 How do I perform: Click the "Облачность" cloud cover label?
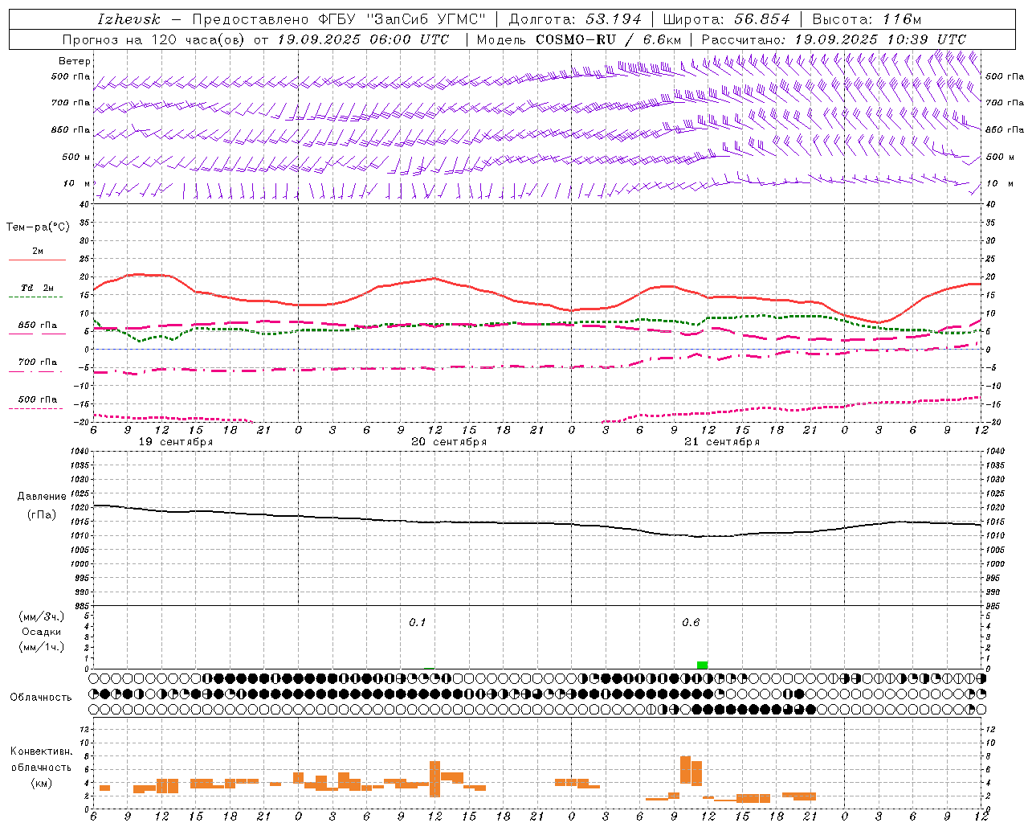click(41, 698)
